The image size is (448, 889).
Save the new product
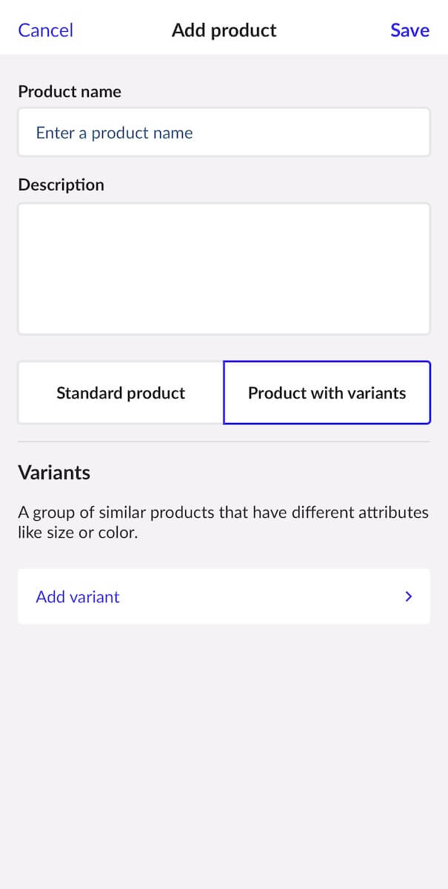tap(409, 30)
